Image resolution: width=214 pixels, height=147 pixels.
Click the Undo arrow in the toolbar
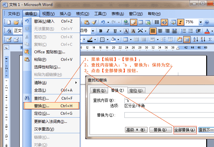[x=103, y=22]
